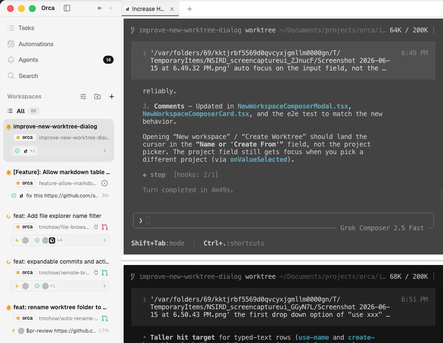Go forward with the right arrow

point(110,8)
